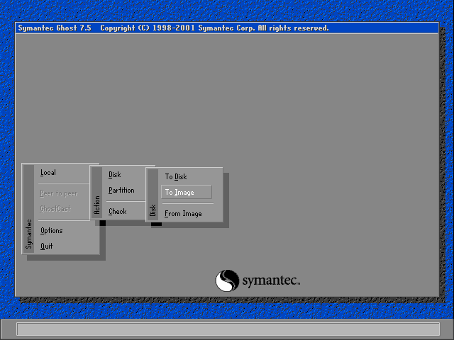454x340 pixels.
Task: Click the Symantec Ghost 7.5 title text
Action: (x=55, y=28)
